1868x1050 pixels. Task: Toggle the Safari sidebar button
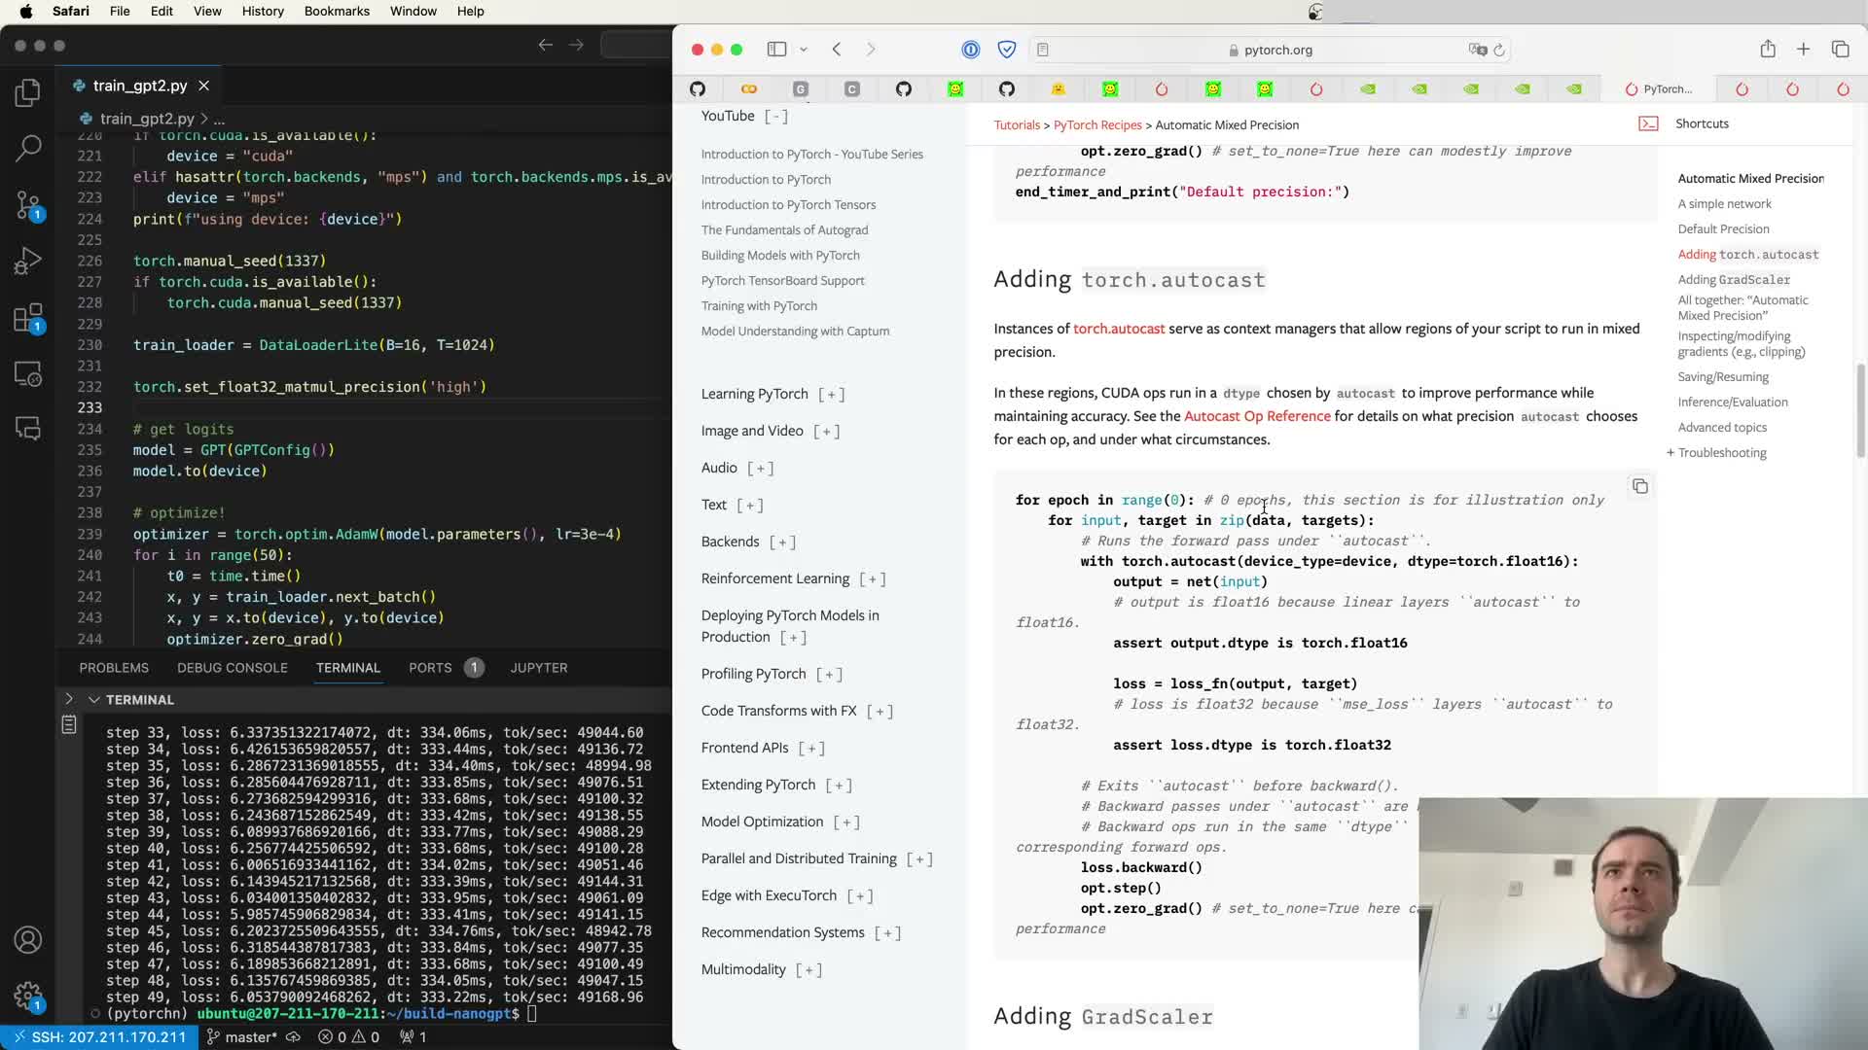point(776,50)
